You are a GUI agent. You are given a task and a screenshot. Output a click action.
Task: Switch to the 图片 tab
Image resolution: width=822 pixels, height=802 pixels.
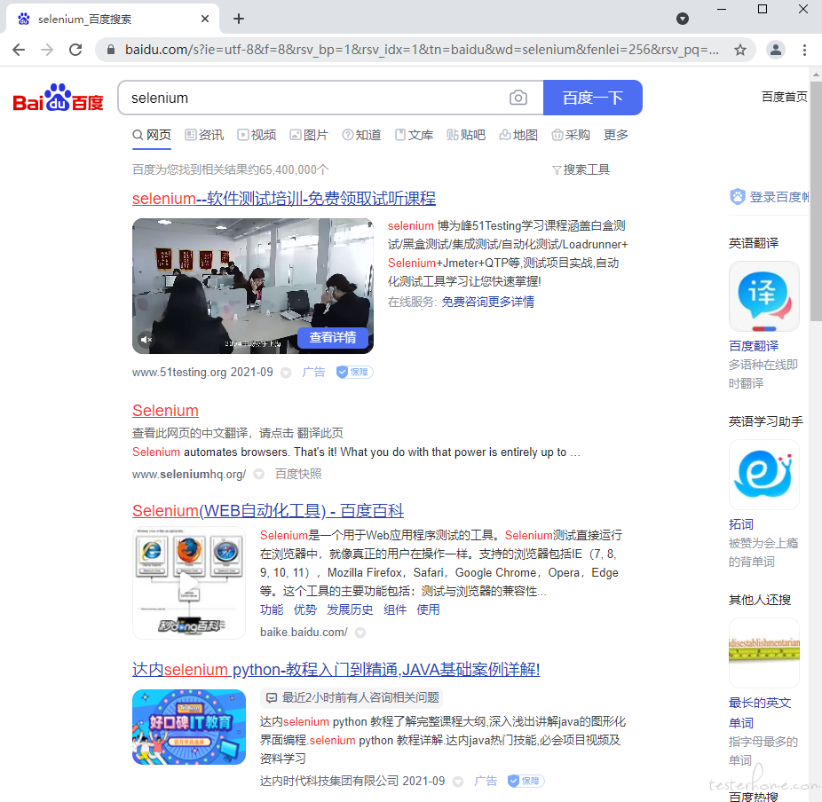(x=309, y=135)
